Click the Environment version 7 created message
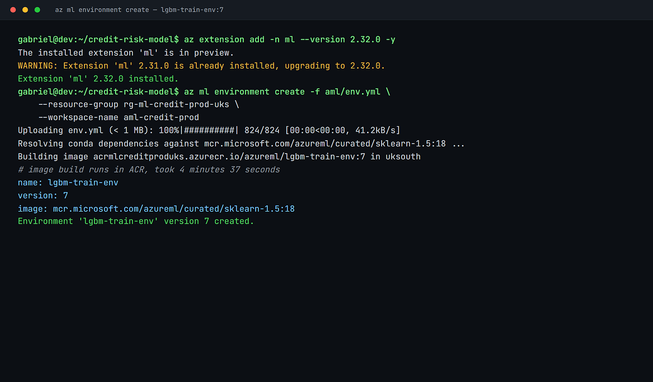 (136, 221)
